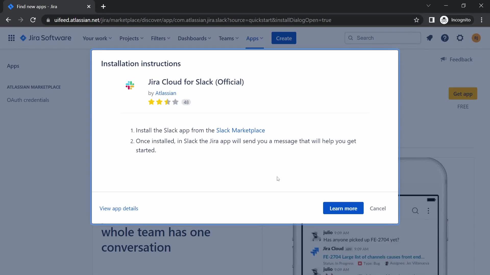This screenshot has height=275, width=490.
Task: Close the Find new apps tab
Action: click(89, 7)
